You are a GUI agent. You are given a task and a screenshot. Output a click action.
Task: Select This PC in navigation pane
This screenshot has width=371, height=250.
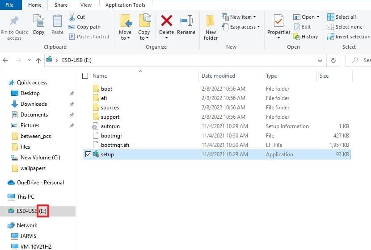pyautogui.click(x=25, y=197)
